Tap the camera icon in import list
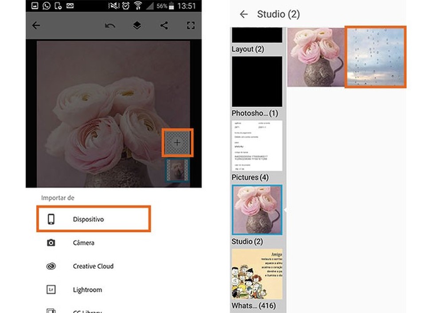The width and height of the screenshot is (436, 313). pos(51,243)
